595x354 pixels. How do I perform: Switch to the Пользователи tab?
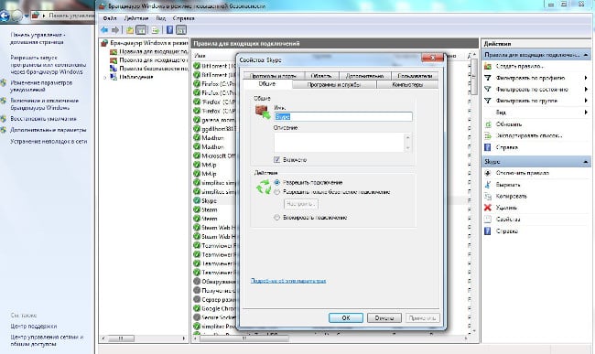[415, 76]
